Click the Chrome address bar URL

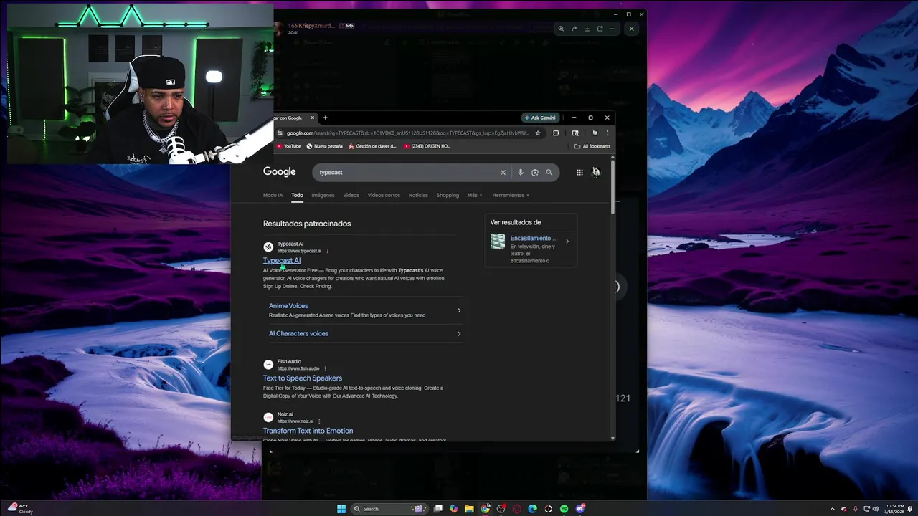(x=407, y=133)
